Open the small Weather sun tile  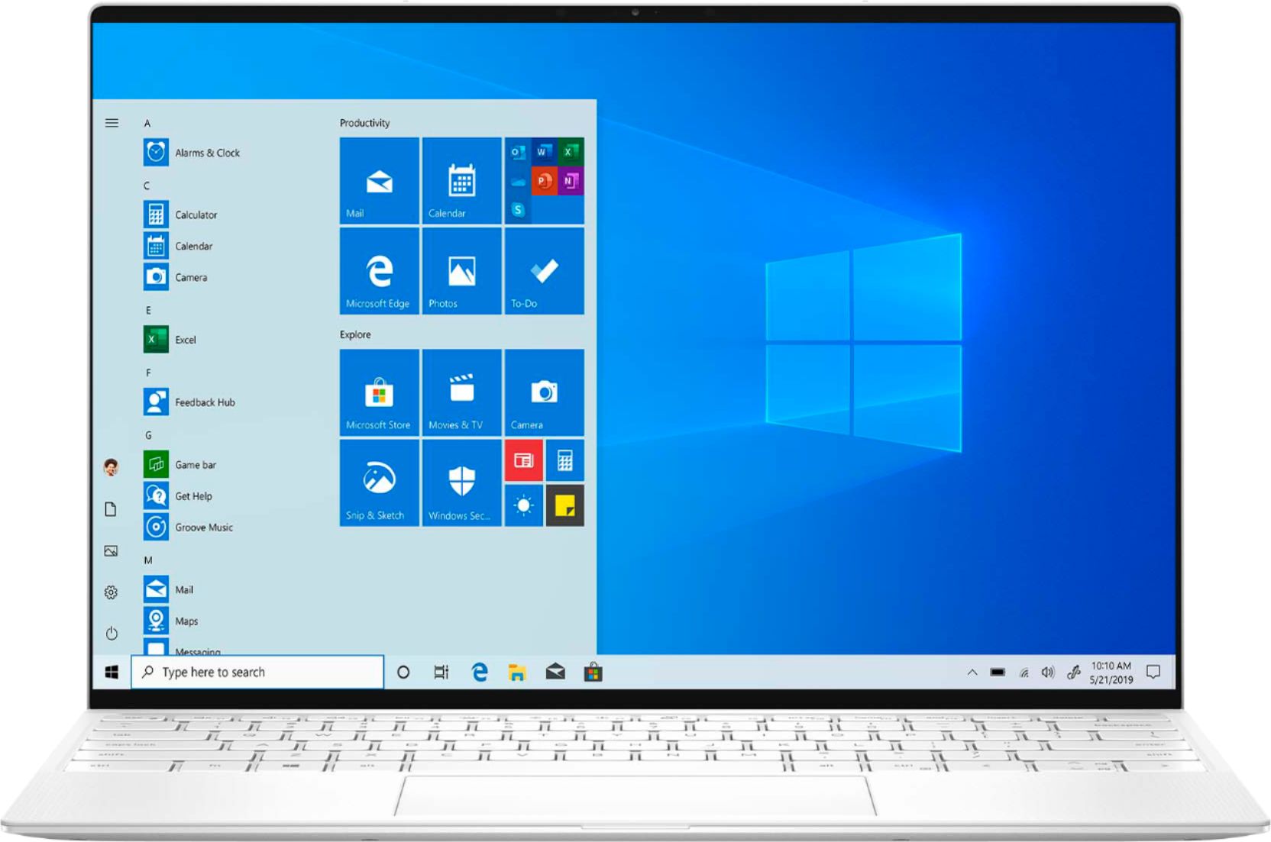coord(524,505)
